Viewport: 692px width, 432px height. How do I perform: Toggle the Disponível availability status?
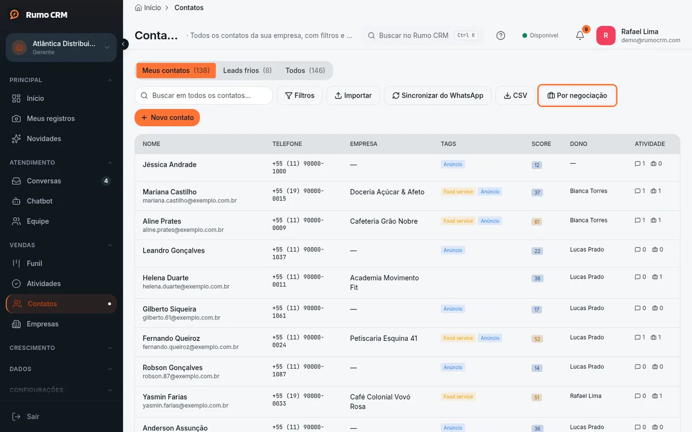[540, 36]
